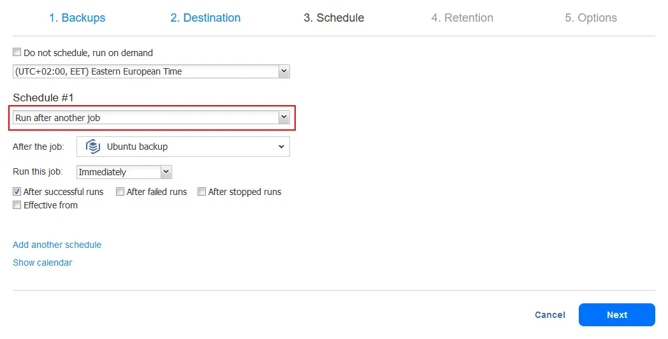Open the '4. Retention' step
Screen dimensions: 668x339
[462, 18]
